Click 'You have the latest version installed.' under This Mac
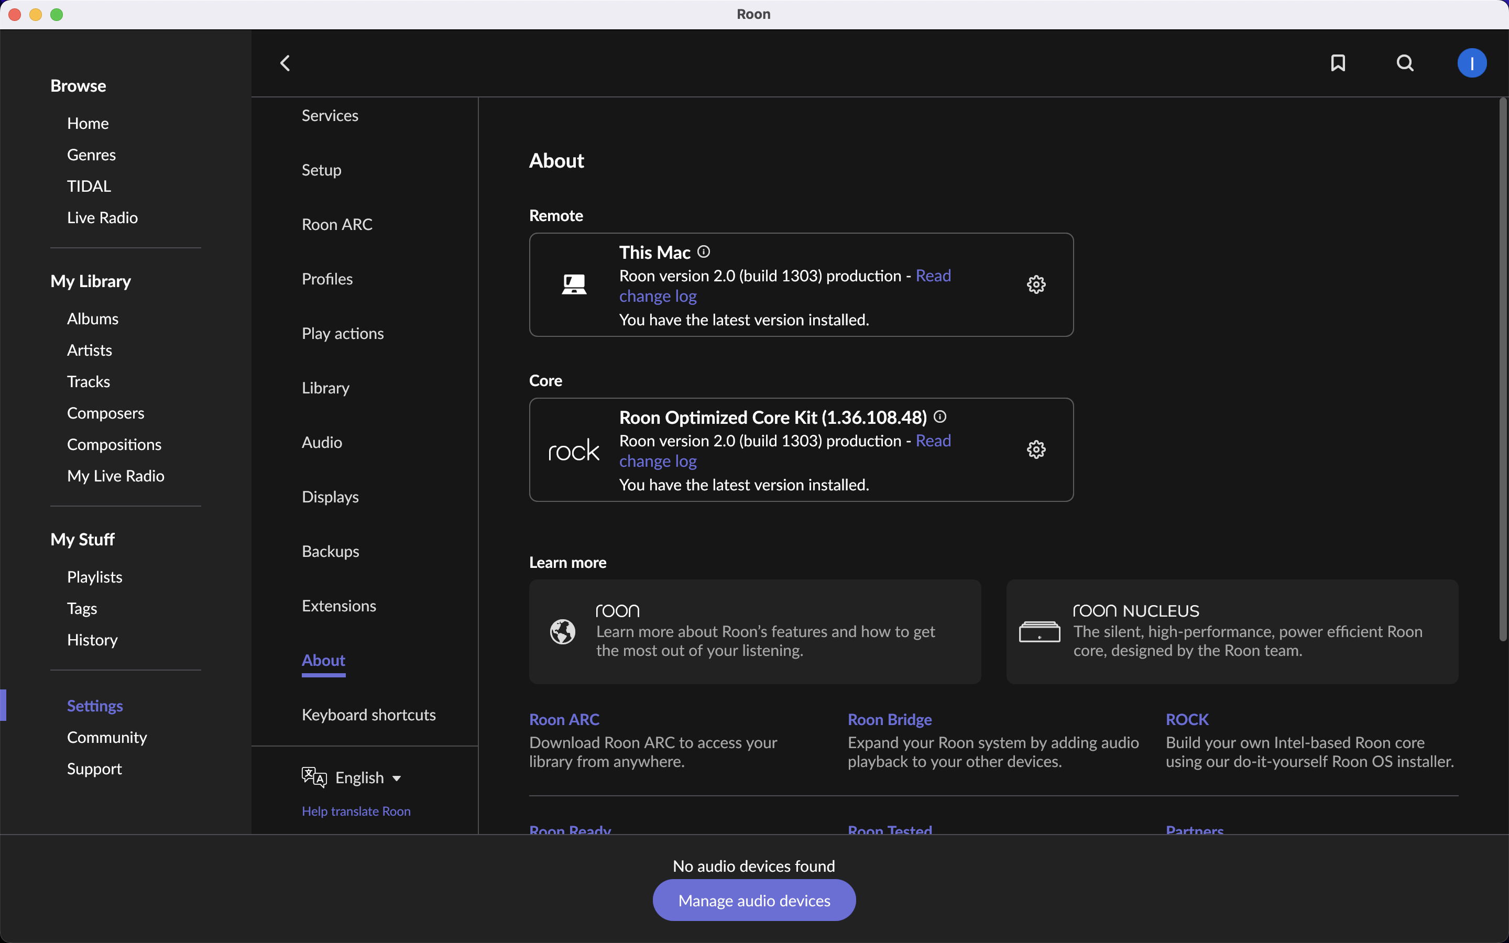This screenshot has height=943, width=1509. [744, 320]
